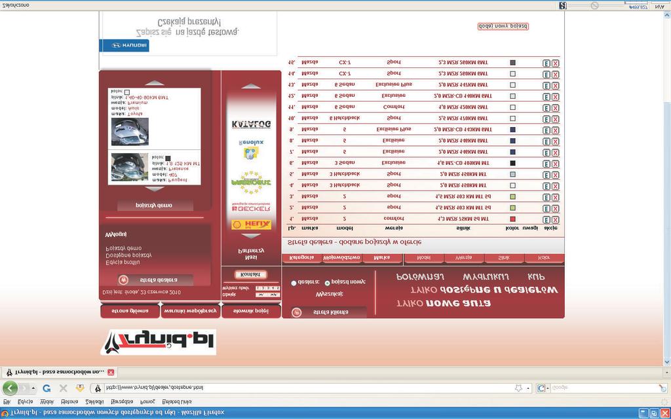The image size is (671, 419).
Task: Open the Plik menu
Action: (7, 402)
